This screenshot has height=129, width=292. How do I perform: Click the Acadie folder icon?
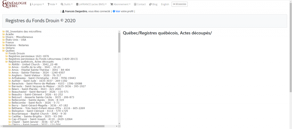tap(3, 34)
